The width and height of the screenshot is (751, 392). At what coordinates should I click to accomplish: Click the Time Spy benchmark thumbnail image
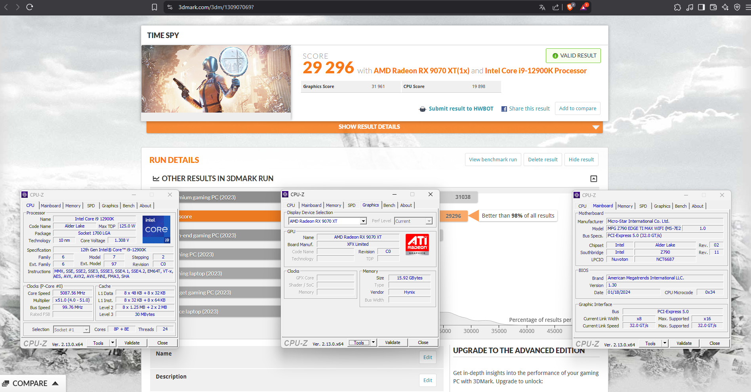216,79
